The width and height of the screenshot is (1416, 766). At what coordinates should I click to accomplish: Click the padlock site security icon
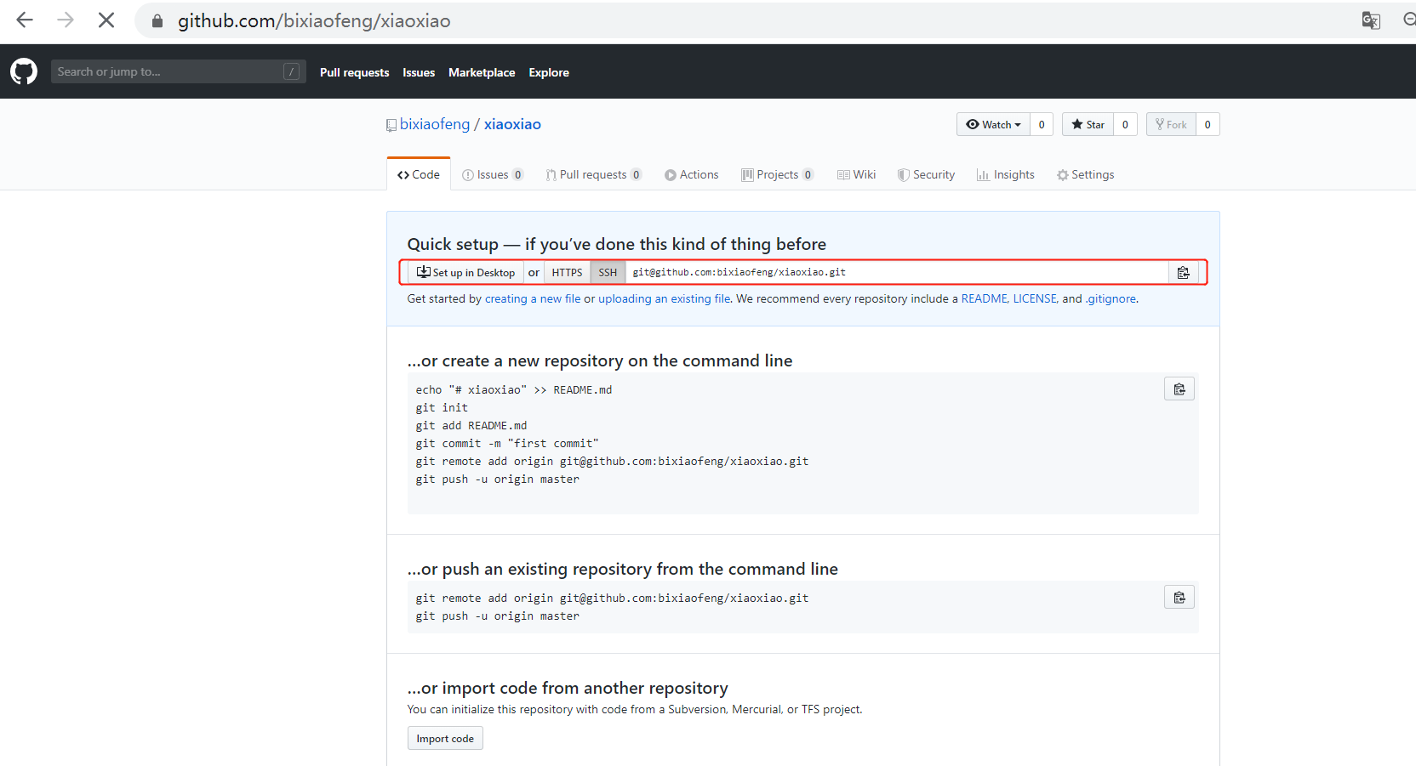click(157, 21)
